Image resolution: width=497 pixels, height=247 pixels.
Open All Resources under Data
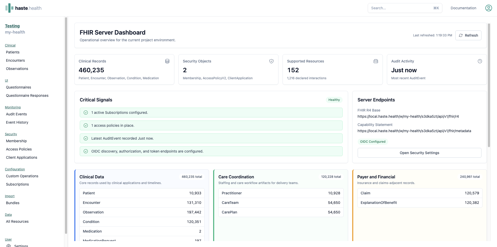pyautogui.click(x=17, y=221)
